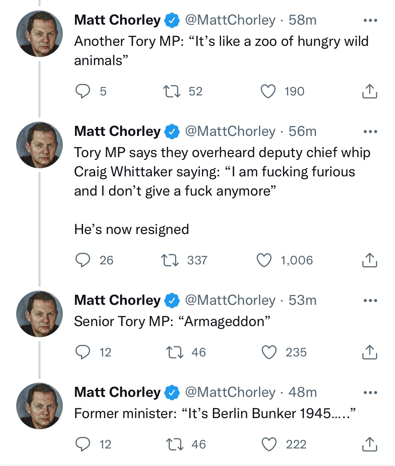Open more options on the 48m tweet
Image resolution: width=395 pixels, height=466 pixels.
(x=370, y=393)
